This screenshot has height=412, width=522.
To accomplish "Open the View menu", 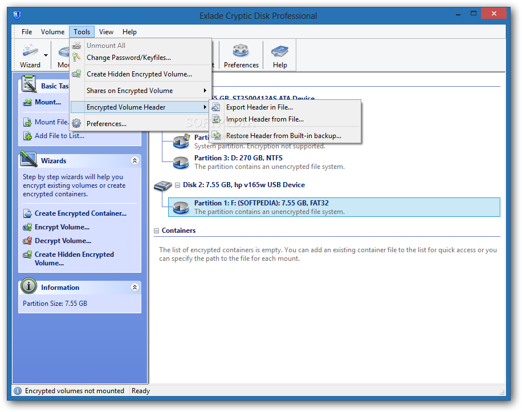I will pos(106,31).
